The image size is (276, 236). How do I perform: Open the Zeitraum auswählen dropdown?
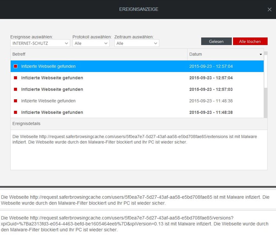click(137, 43)
